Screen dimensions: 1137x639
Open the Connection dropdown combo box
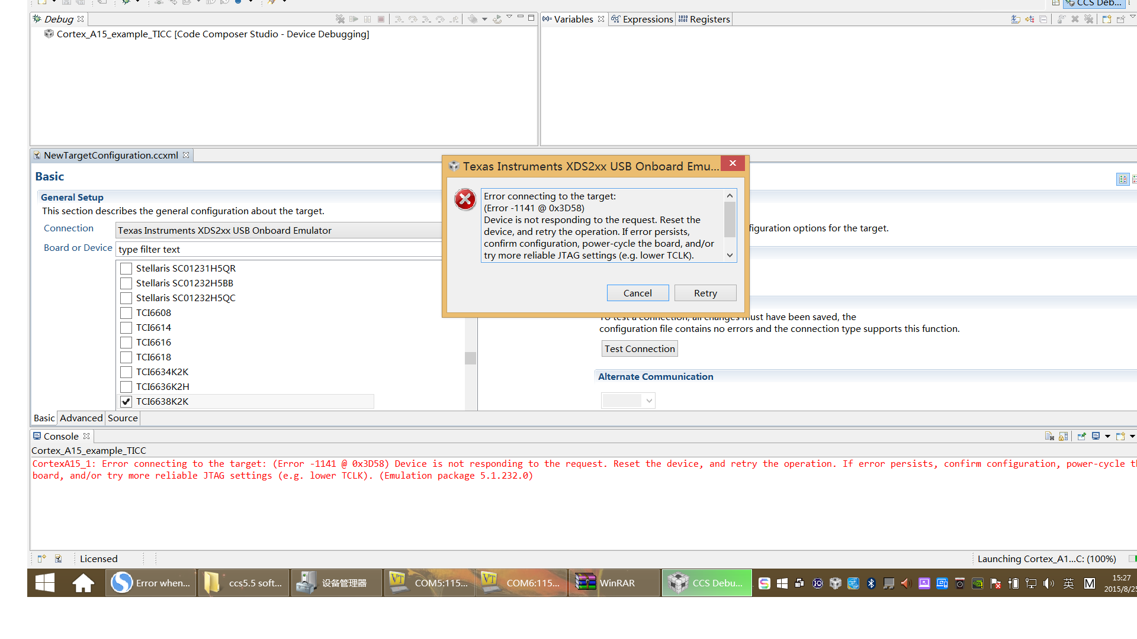(278, 231)
